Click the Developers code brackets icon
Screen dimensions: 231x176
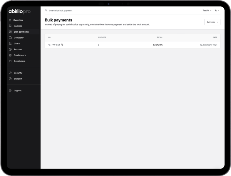click(10, 61)
